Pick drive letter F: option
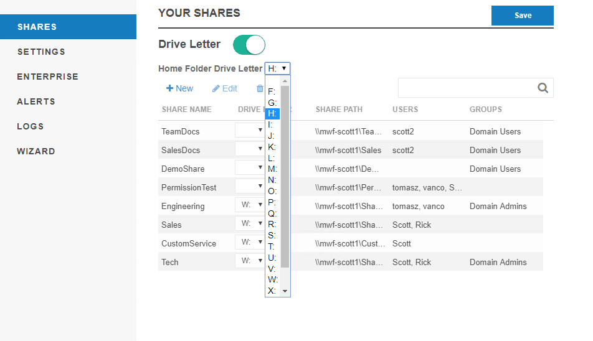 (x=272, y=91)
